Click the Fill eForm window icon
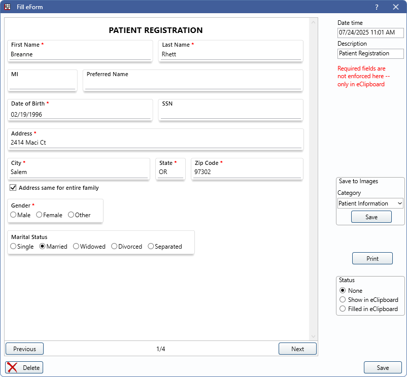Viewport: 407px width, 377px height. point(8,7)
